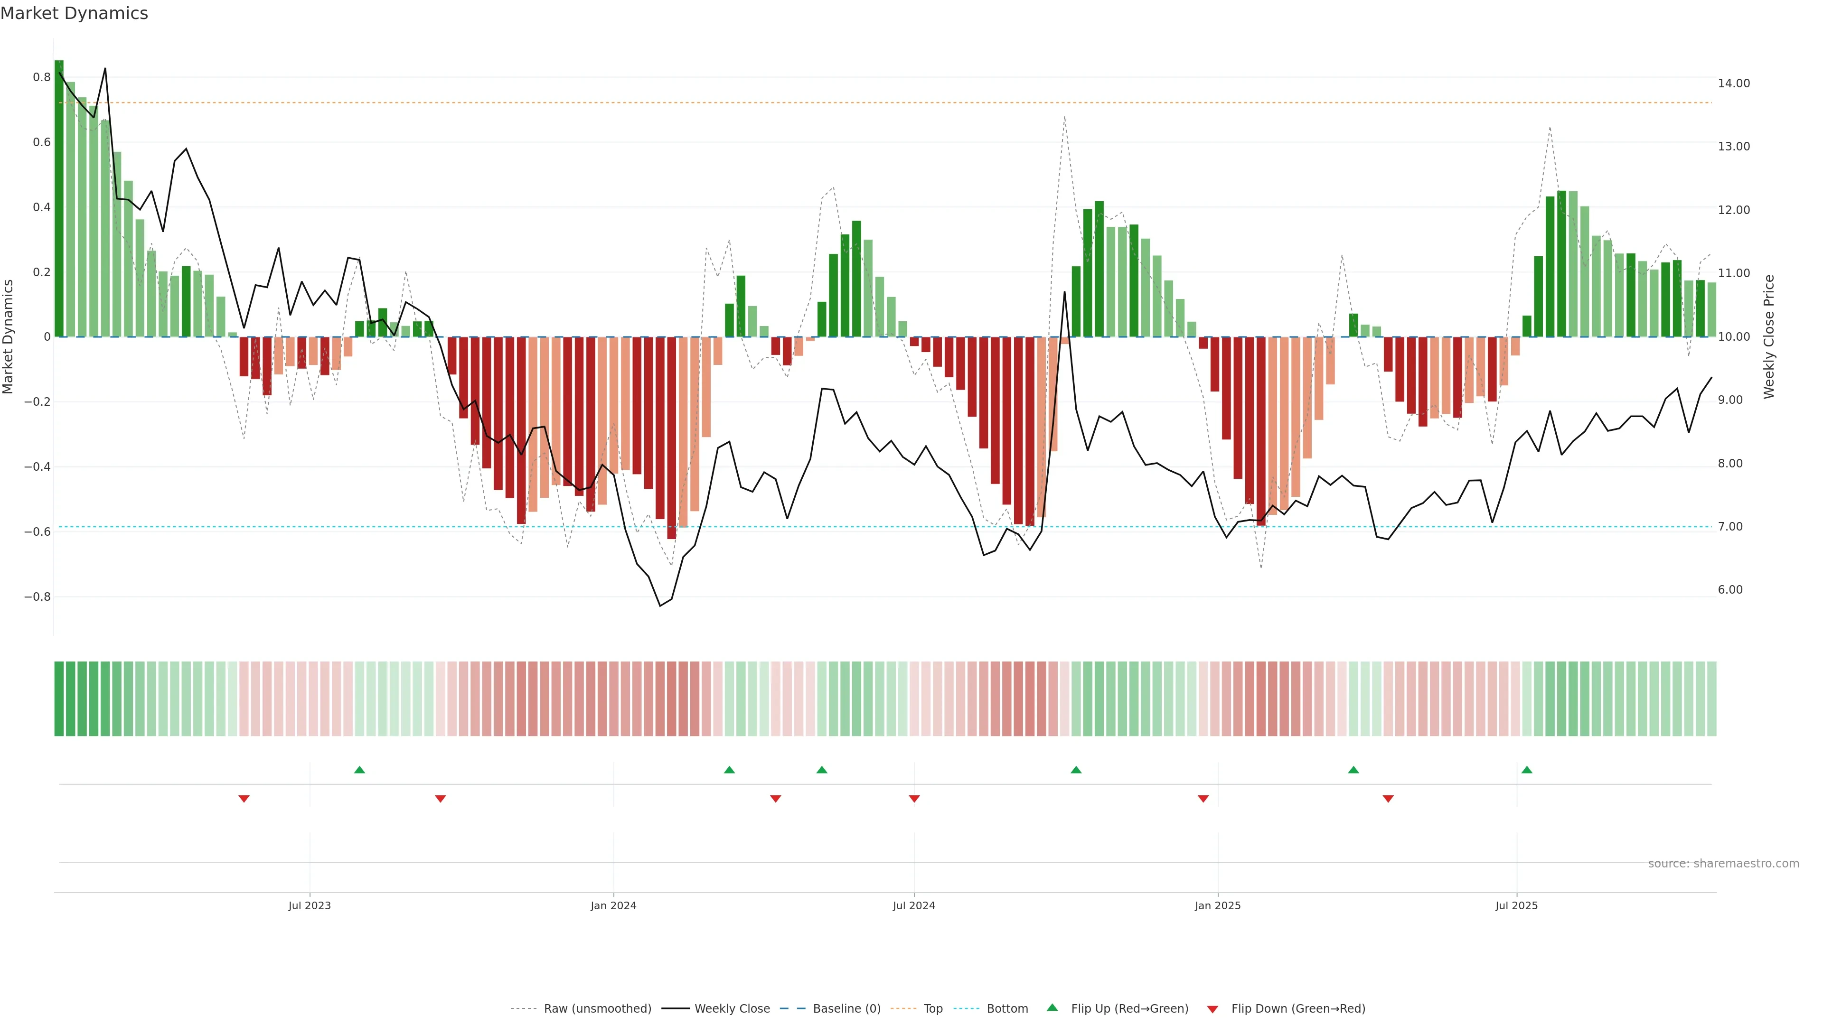Click the red flip-down marker directly above Jul 2024
Screen dimensions: 1823x1025
tap(913, 799)
